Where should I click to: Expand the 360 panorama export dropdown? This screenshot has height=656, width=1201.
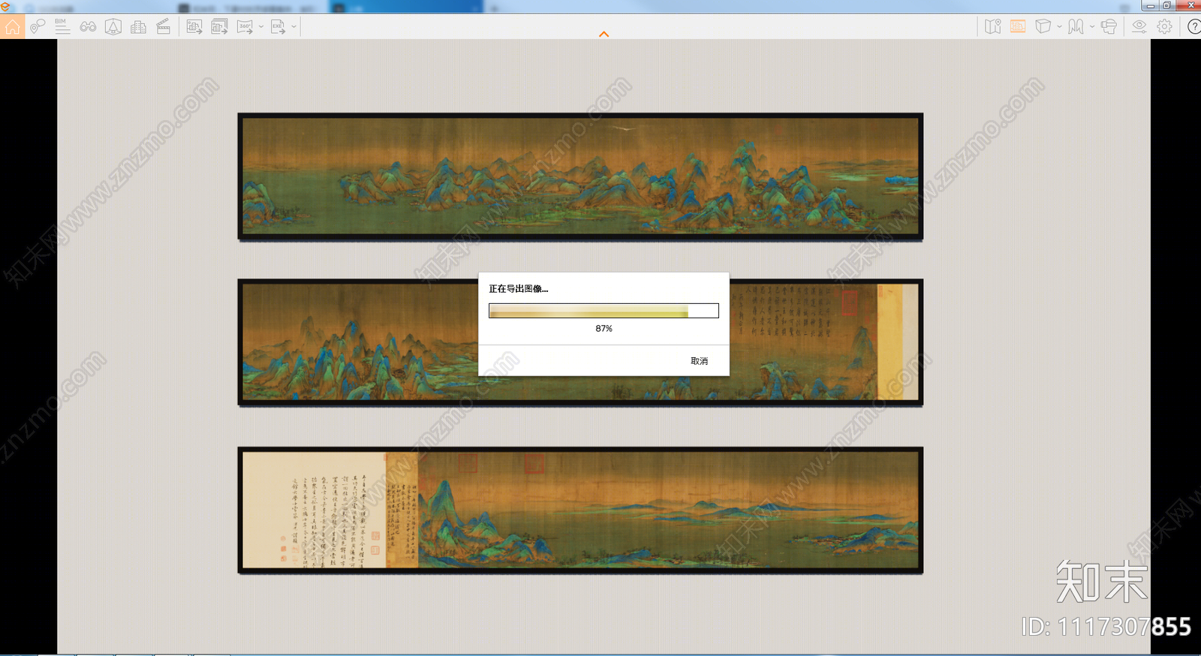261,27
